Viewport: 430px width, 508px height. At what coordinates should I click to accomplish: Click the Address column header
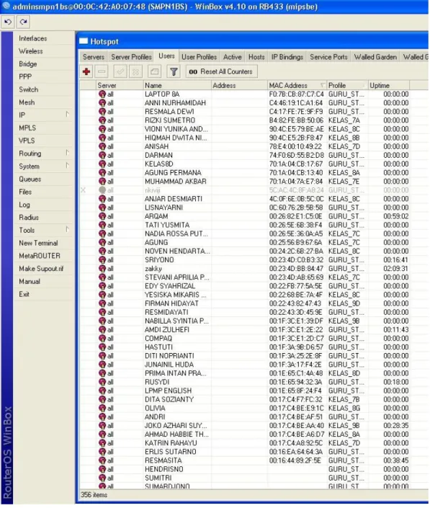[x=239, y=86]
